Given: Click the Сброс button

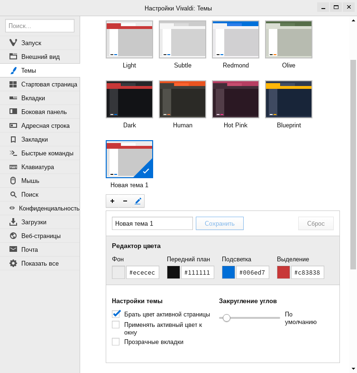Looking at the screenshot, I should pyautogui.click(x=316, y=223).
